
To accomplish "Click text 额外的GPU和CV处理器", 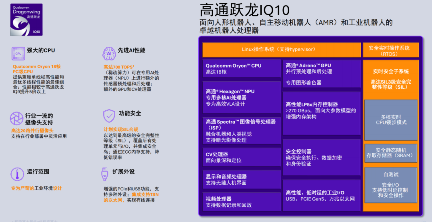I will (x=127, y=89).
